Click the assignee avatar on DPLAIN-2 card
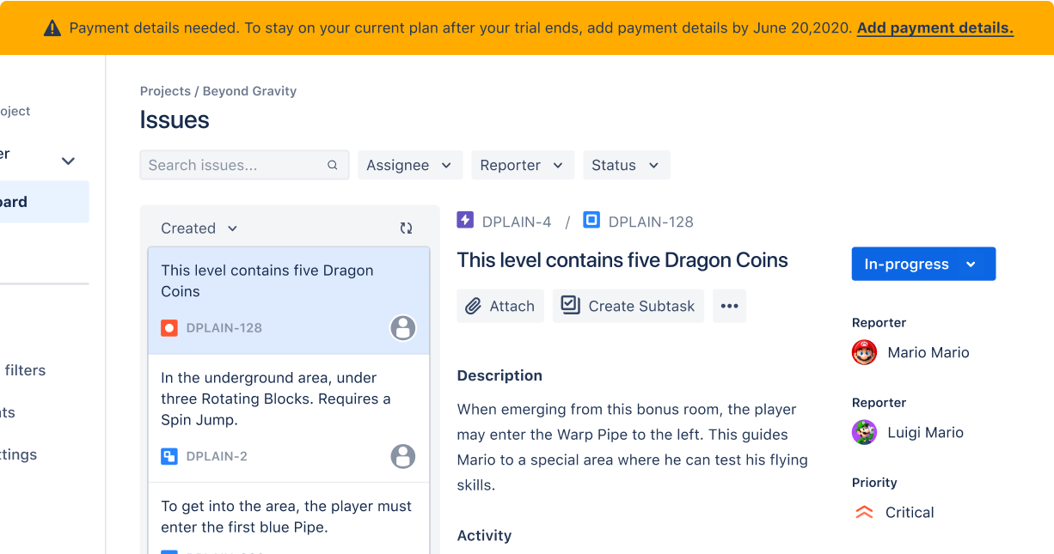The width and height of the screenshot is (1054, 554). click(x=403, y=456)
